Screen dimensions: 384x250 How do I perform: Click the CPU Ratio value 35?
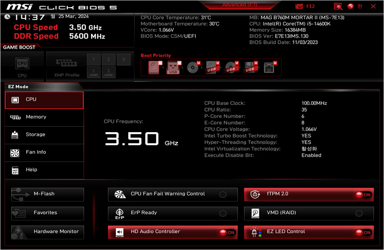point(304,110)
